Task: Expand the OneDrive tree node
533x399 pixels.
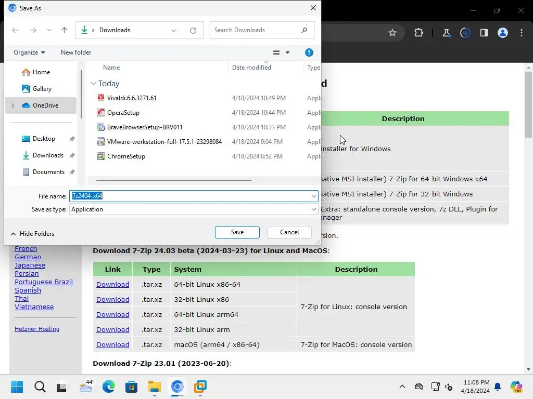Action: pos(13,105)
